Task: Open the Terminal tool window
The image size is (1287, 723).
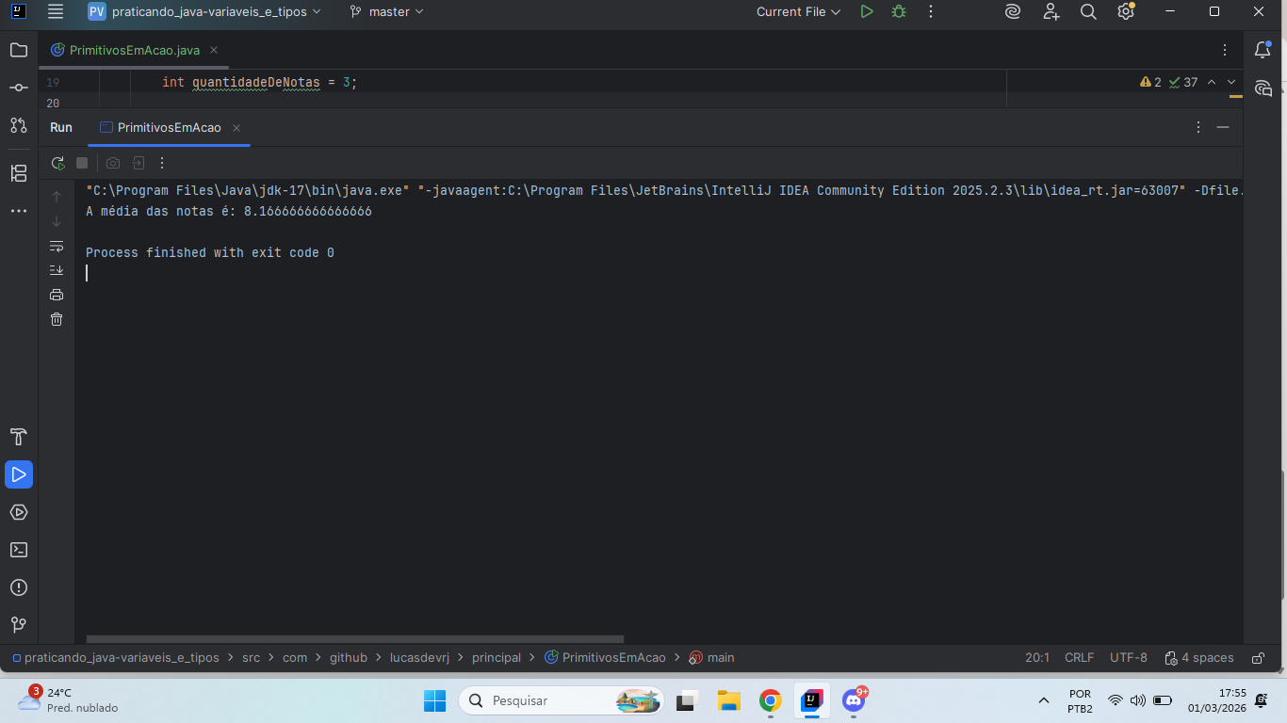Action: (19, 550)
